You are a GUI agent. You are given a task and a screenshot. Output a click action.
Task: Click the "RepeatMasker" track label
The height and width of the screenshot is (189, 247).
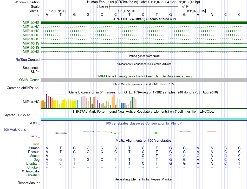tap(29, 183)
